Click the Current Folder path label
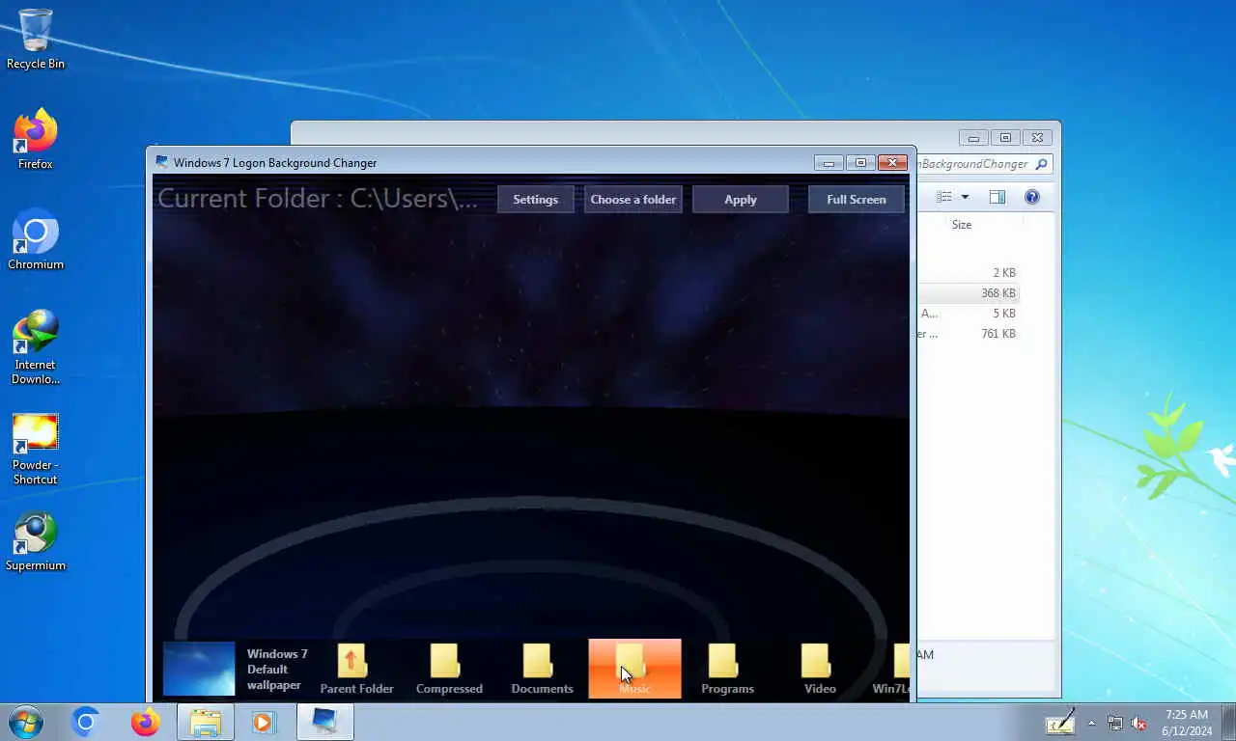 tap(318, 199)
